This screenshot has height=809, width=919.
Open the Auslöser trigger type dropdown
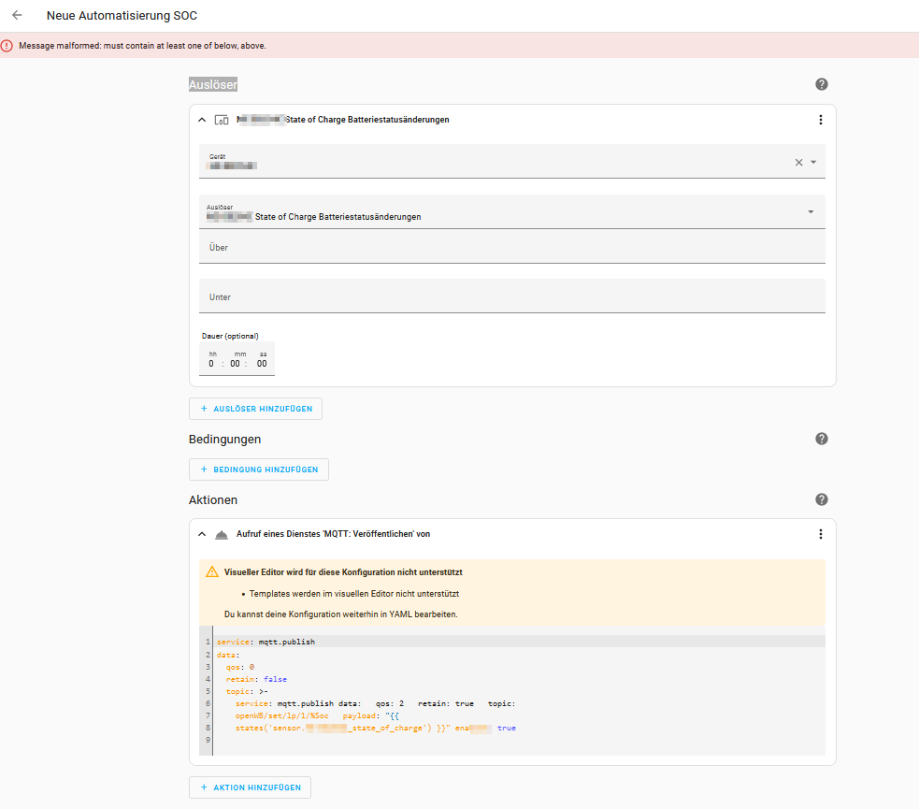(x=811, y=211)
